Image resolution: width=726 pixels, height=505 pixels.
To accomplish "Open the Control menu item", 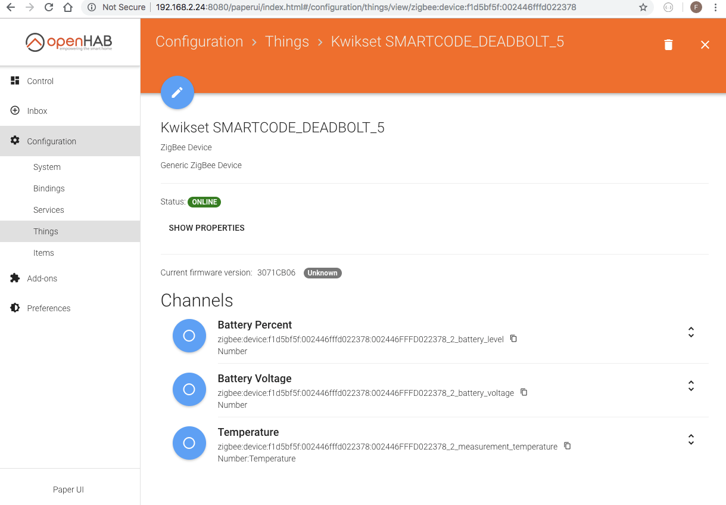I will (x=70, y=81).
